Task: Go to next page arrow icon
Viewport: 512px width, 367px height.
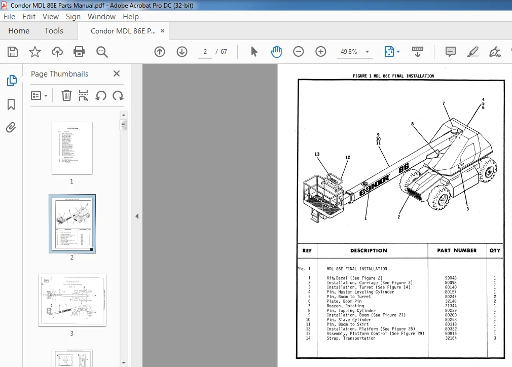Action: tap(182, 52)
